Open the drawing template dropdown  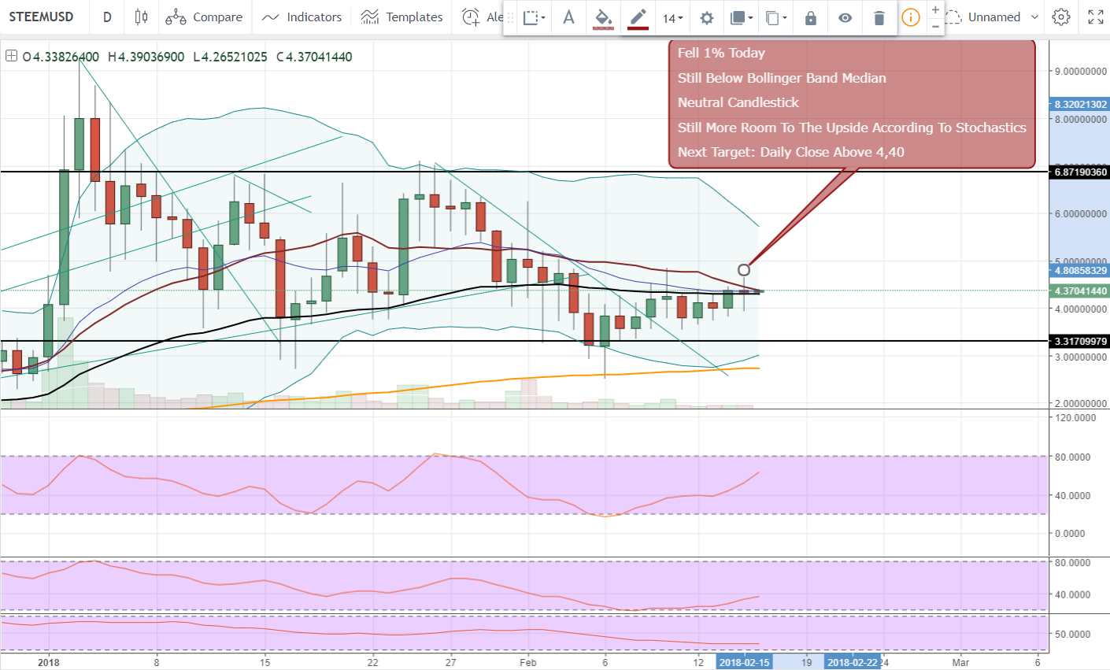click(x=535, y=17)
